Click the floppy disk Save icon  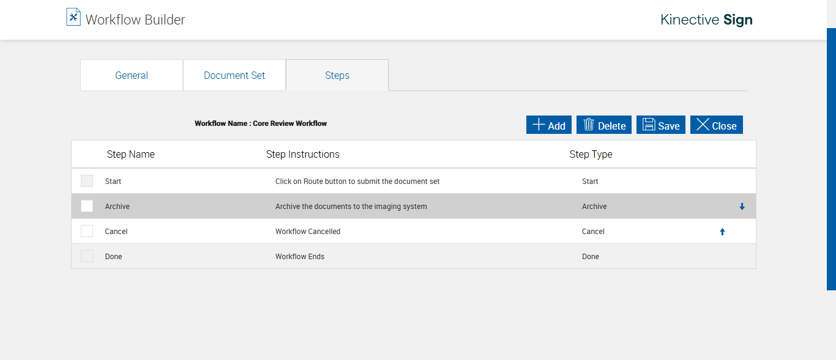point(649,125)
